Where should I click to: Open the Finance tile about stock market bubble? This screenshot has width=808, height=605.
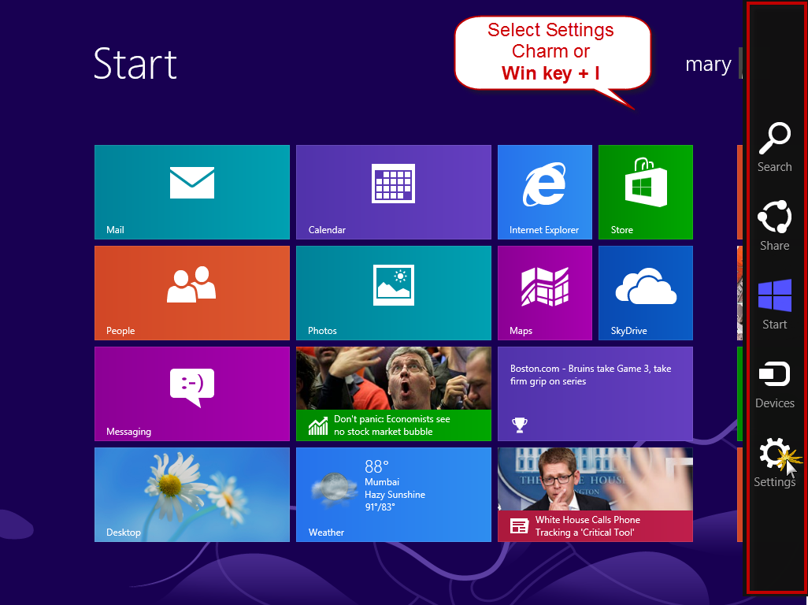pos(394,394)
